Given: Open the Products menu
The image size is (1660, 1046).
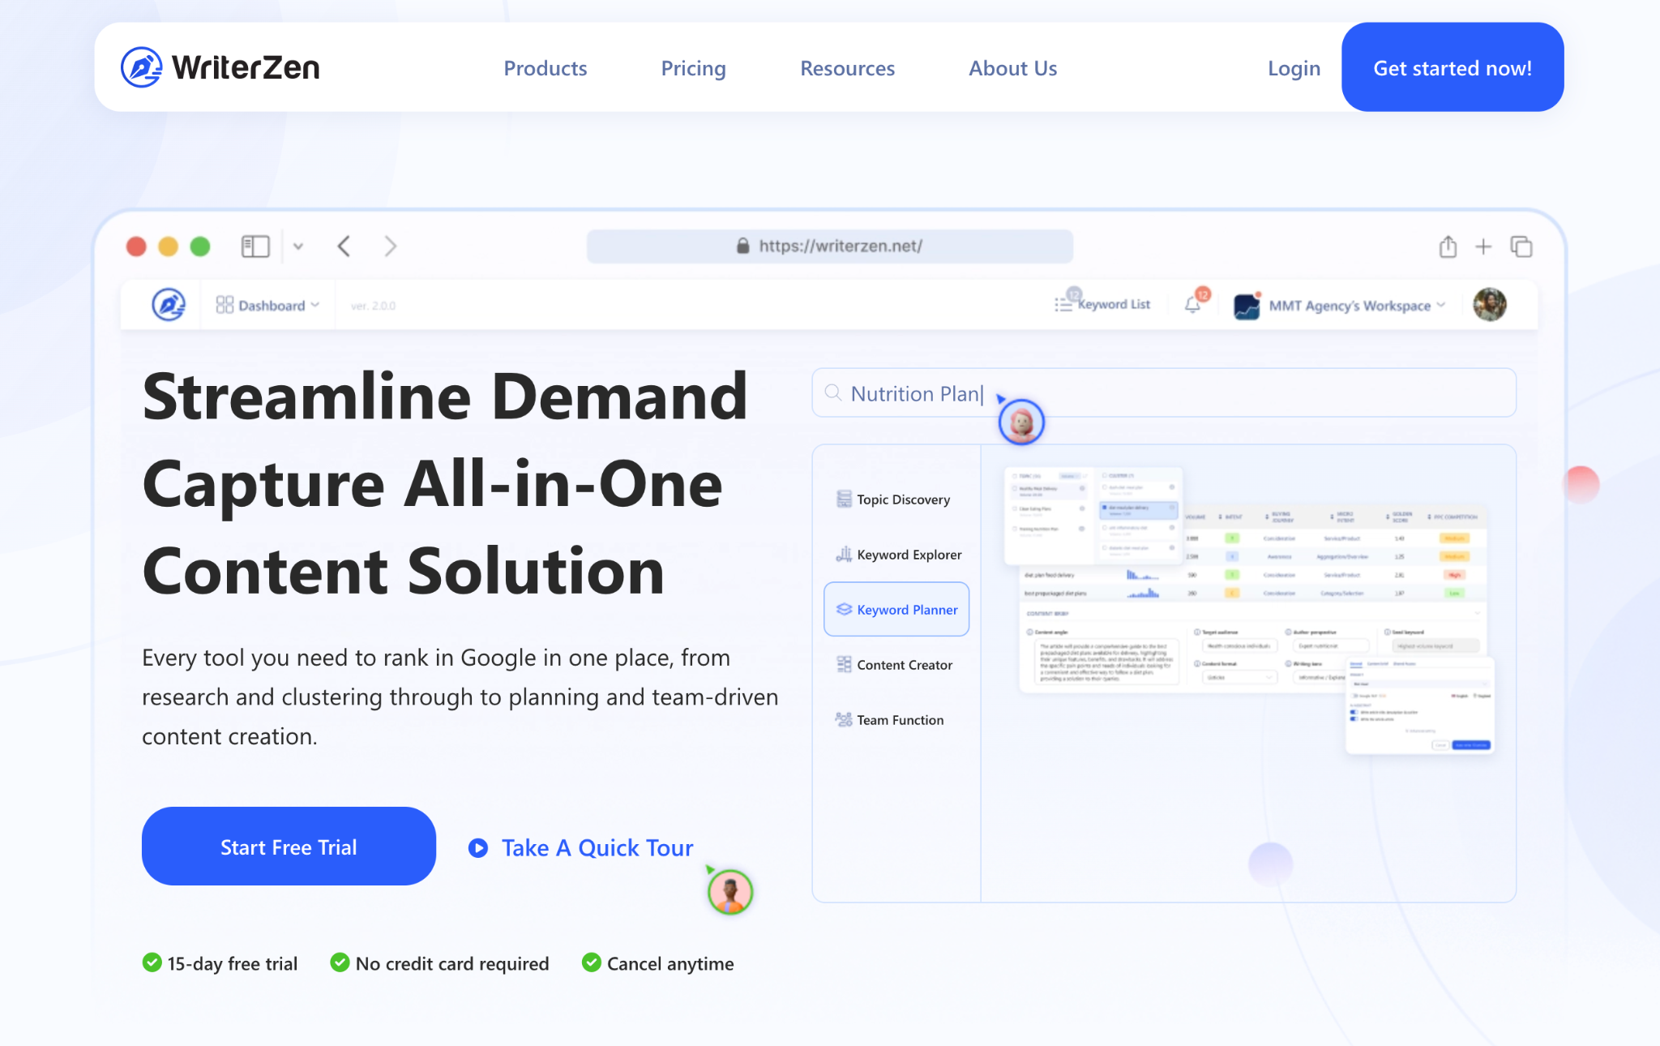Looking at the screenshot, I should [545, 68].
